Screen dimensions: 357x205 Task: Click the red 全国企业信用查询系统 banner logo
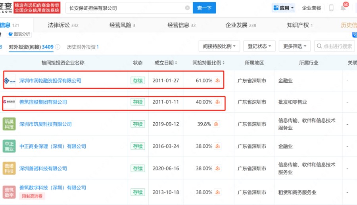(x=37, y=8)
